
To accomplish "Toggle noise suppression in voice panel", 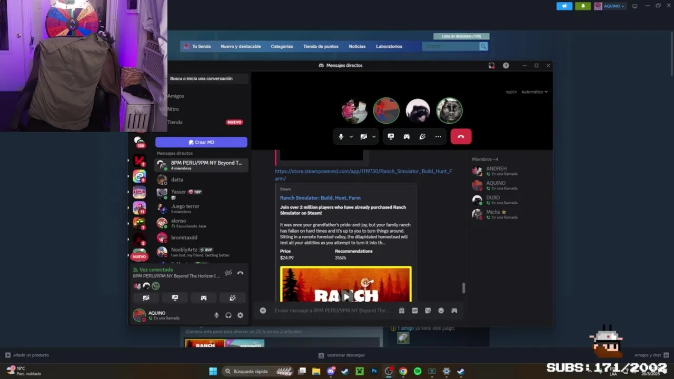I will click(228, 273).
